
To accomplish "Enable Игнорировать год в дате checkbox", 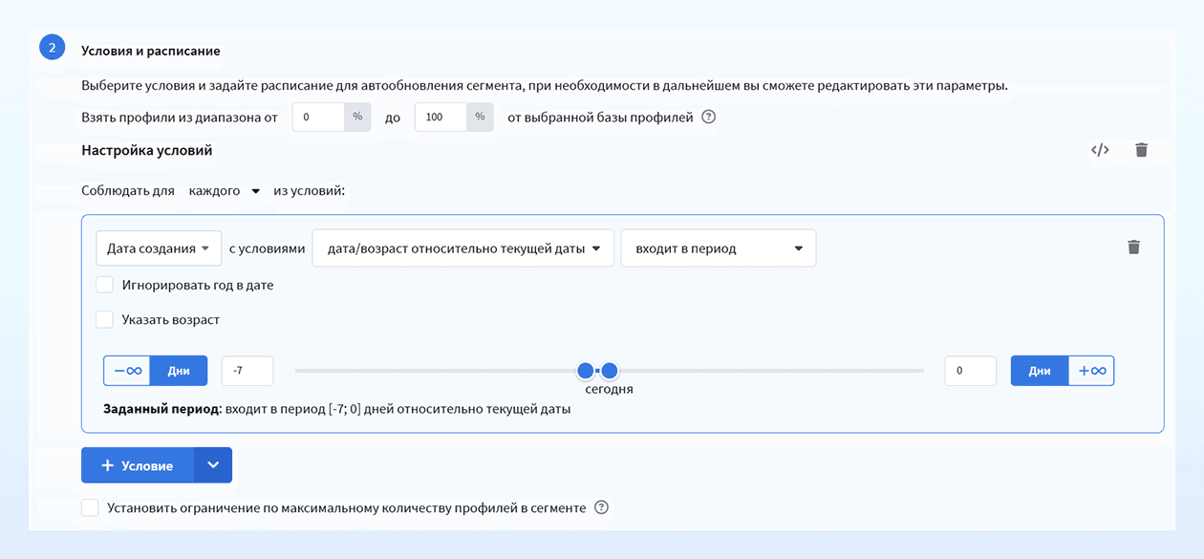I will point(105,285).
